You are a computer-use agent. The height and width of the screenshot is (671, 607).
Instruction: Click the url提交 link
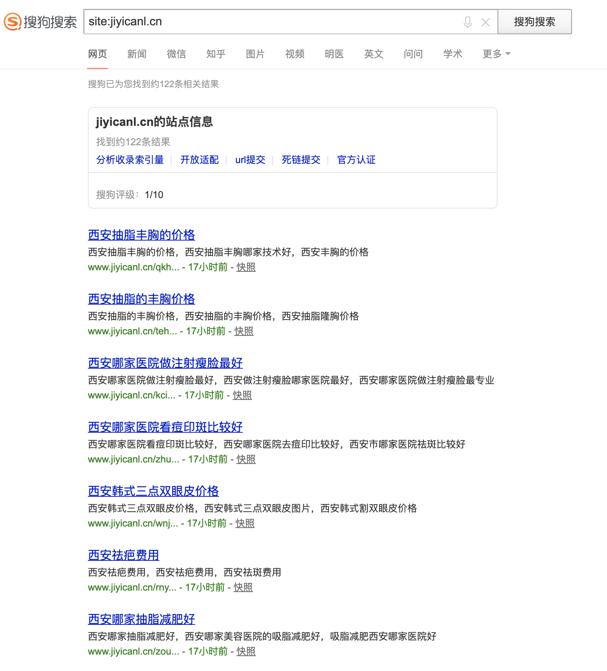[x=250, y=160]
